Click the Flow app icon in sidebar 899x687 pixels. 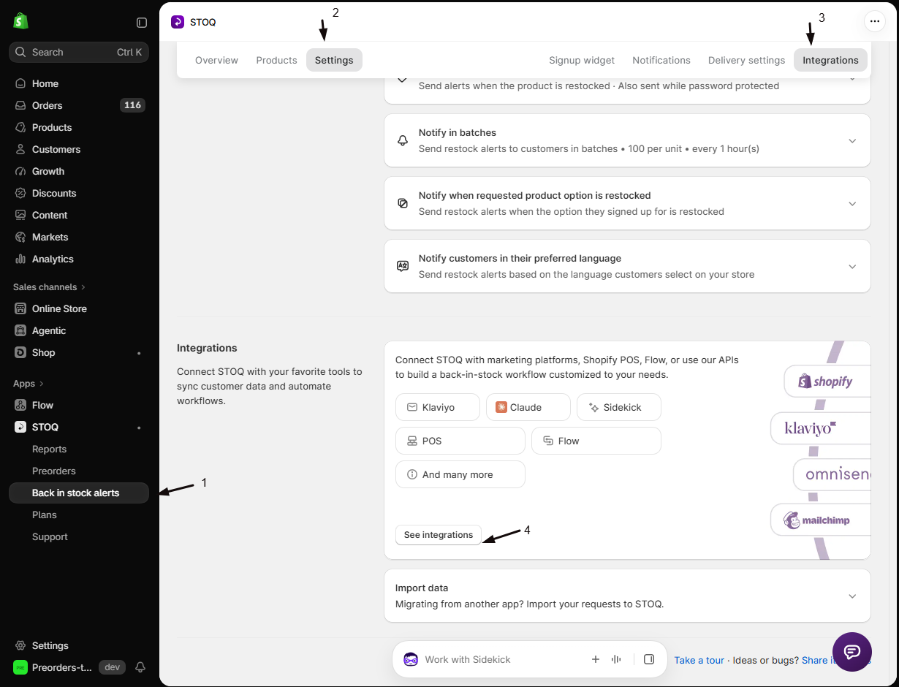(20, 405)
